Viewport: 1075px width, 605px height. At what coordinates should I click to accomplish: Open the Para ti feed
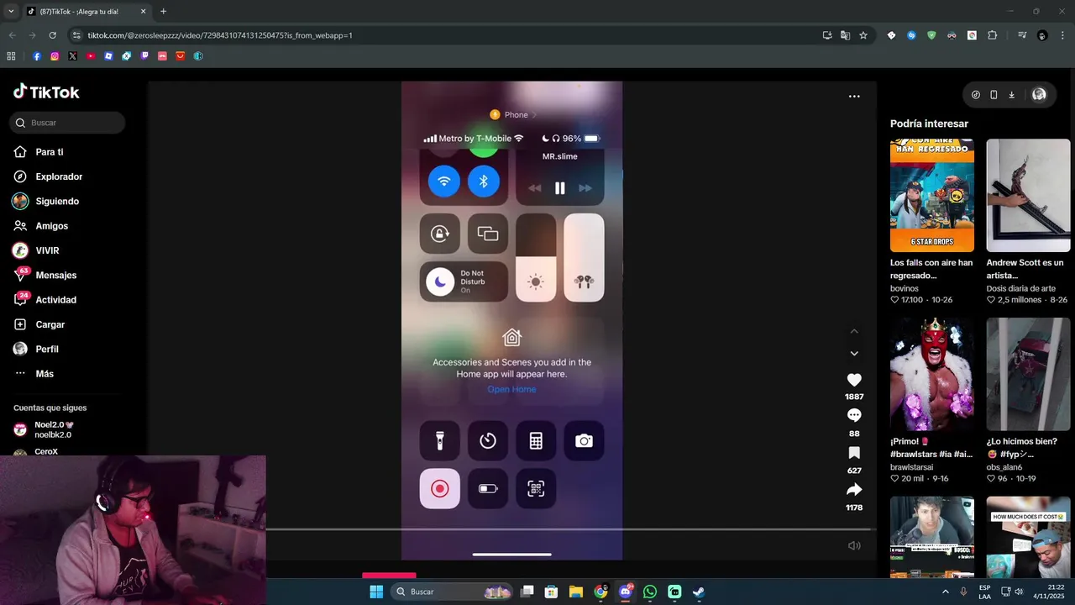pyautogui.click(x=49, y=152)
